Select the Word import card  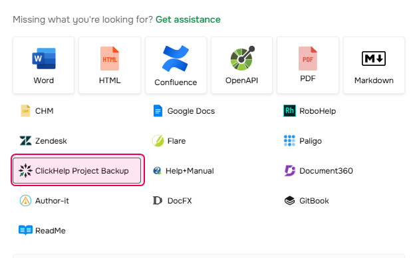coord(44,65)
